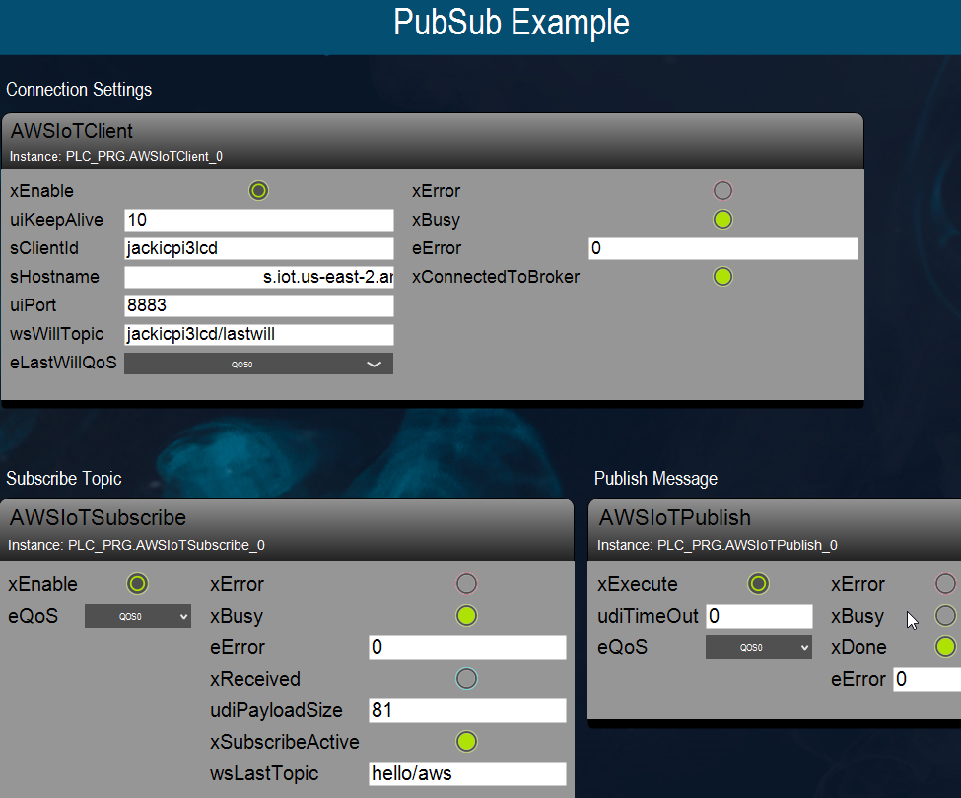Click the AWSIoTSubscribe xError indicator lamp
Image resolution: width=961 pixels, height=798 pixels.
click(x=467, y=584)
